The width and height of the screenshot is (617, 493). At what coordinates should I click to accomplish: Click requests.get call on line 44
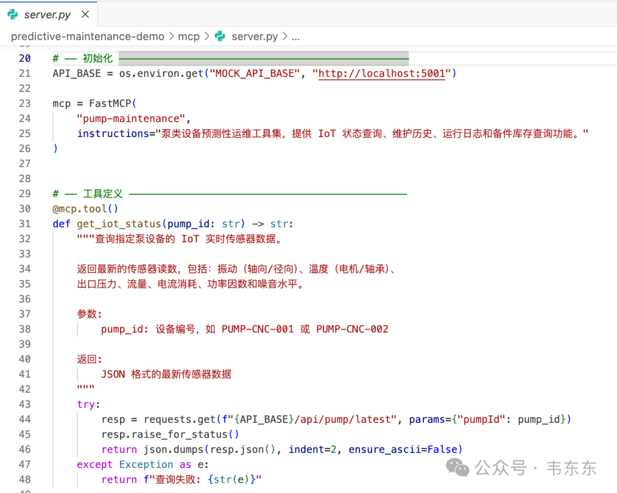179,419
